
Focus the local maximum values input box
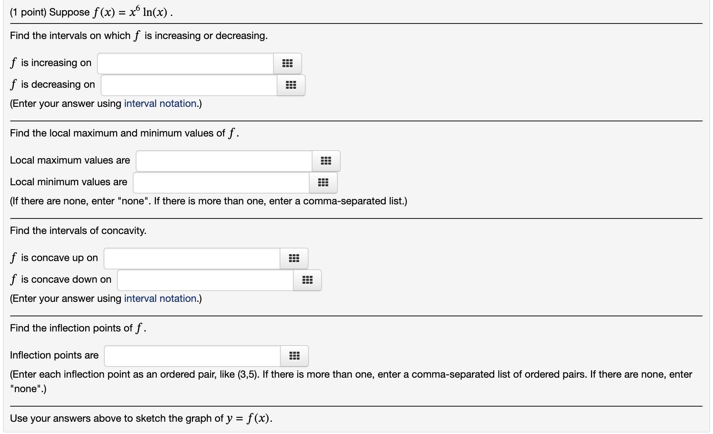223,161
